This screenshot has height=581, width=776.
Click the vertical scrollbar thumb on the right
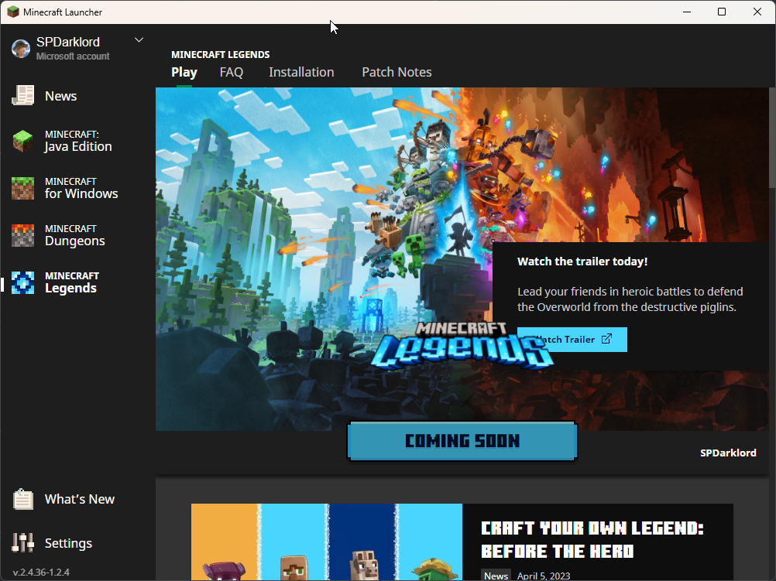(772, 138)
